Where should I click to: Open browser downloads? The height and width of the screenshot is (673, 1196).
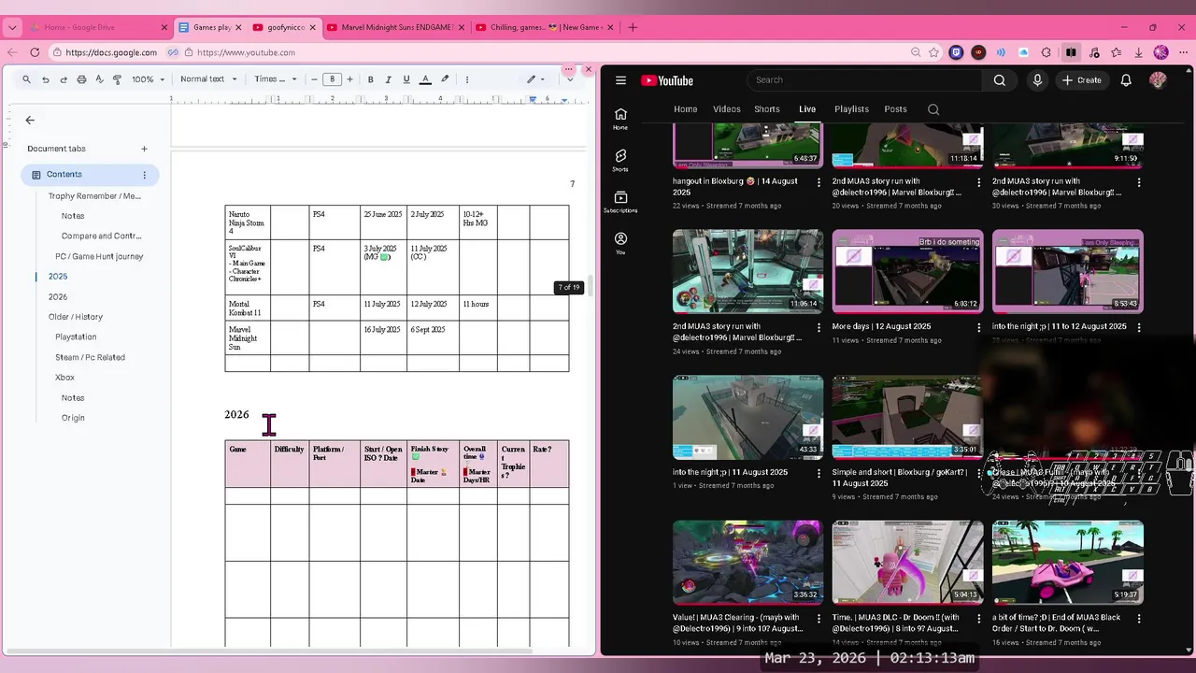tap(1138, 52)
